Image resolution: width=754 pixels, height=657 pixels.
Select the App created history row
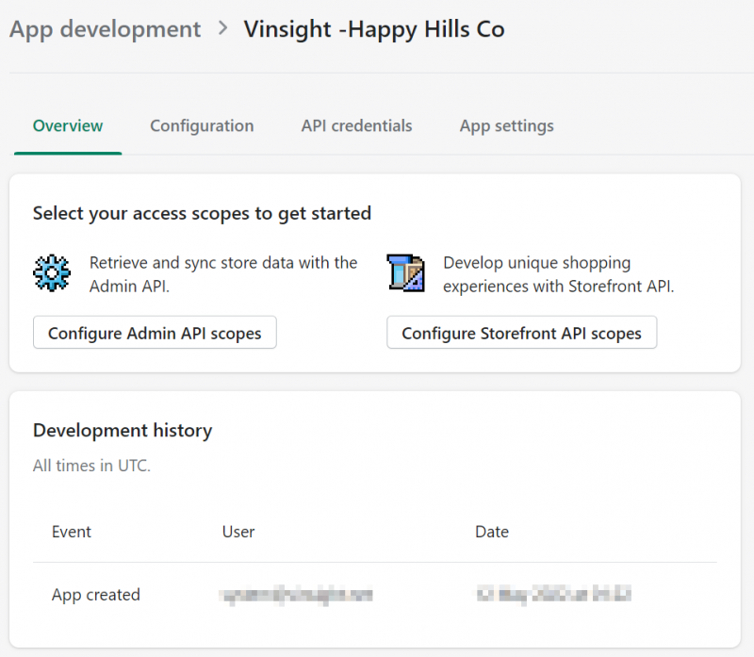[x=375, y=595]
